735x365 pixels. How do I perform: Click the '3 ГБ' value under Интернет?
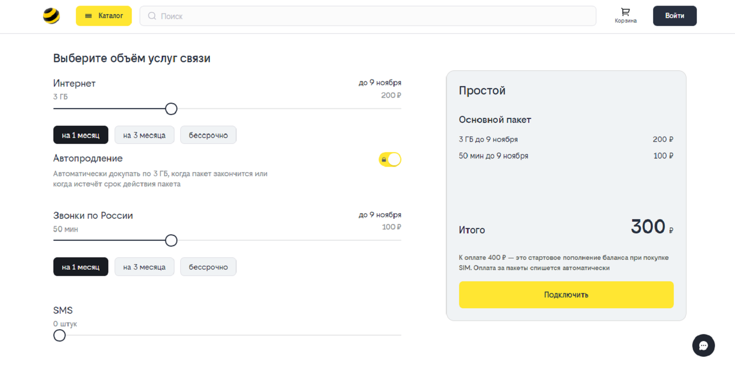coord(60,97)
